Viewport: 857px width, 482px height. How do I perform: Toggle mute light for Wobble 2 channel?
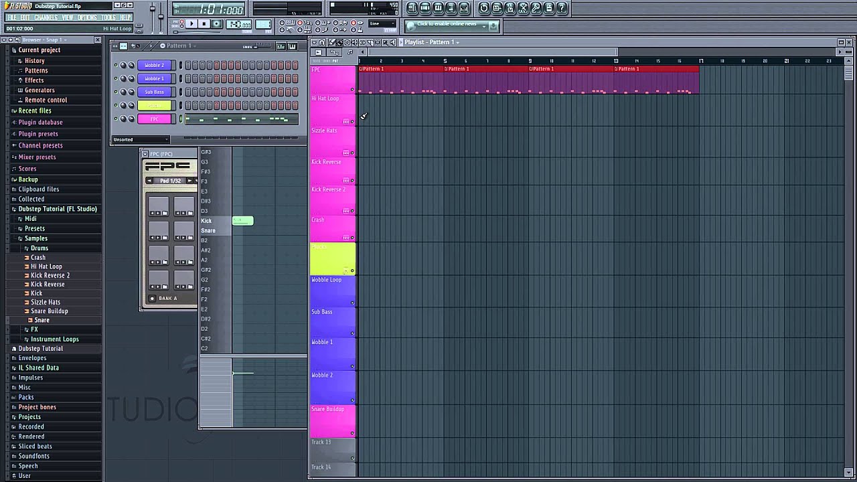coord(116,65)
